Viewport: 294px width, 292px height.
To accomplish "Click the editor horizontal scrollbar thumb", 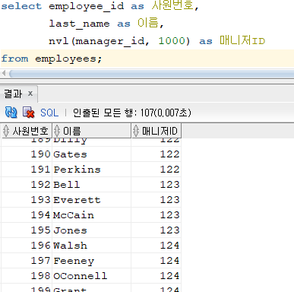I will pyautogui.click(x=151, y=74).
